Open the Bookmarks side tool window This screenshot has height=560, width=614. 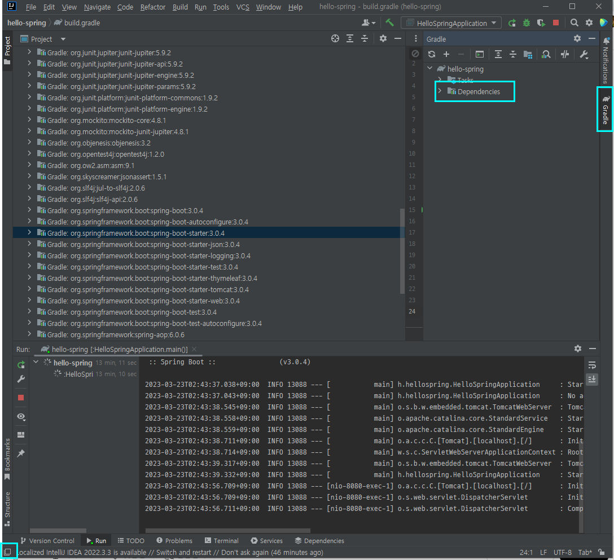pyautogui.click(x=7, y=459)
